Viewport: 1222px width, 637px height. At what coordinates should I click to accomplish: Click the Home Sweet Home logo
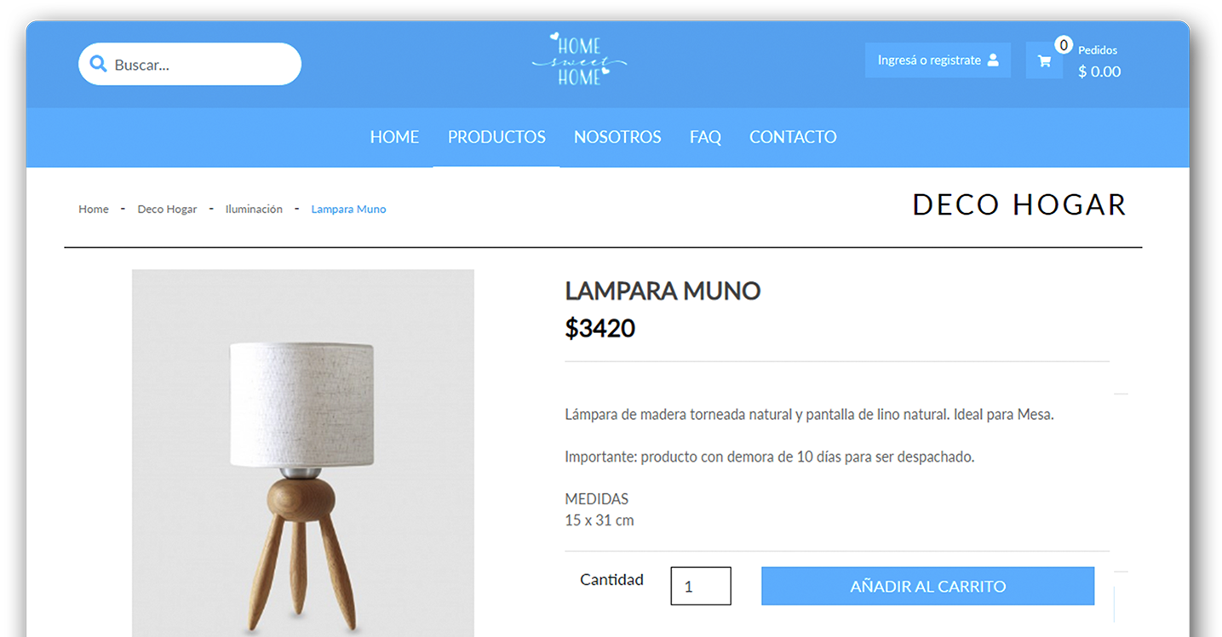(x=579, y=59)
